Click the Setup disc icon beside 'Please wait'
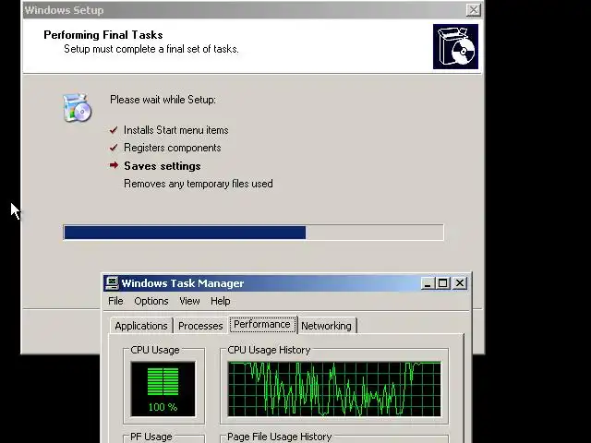This screenshot has height=443, width=591. point(78,108)
